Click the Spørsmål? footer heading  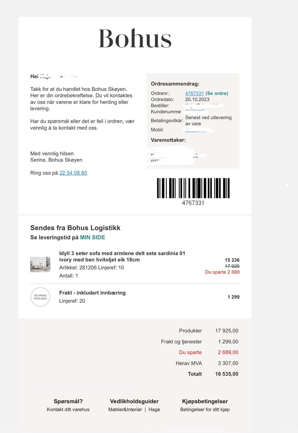pyautogui.click(x=68, y=401)
